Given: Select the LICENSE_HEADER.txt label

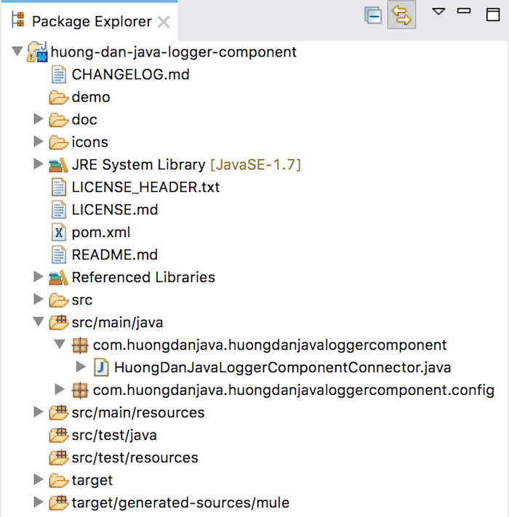Looking at the screenshot, I should [x=145, y=188].
